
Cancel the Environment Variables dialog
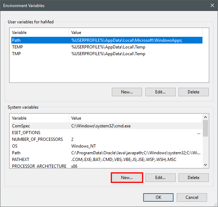coord(192,197)
